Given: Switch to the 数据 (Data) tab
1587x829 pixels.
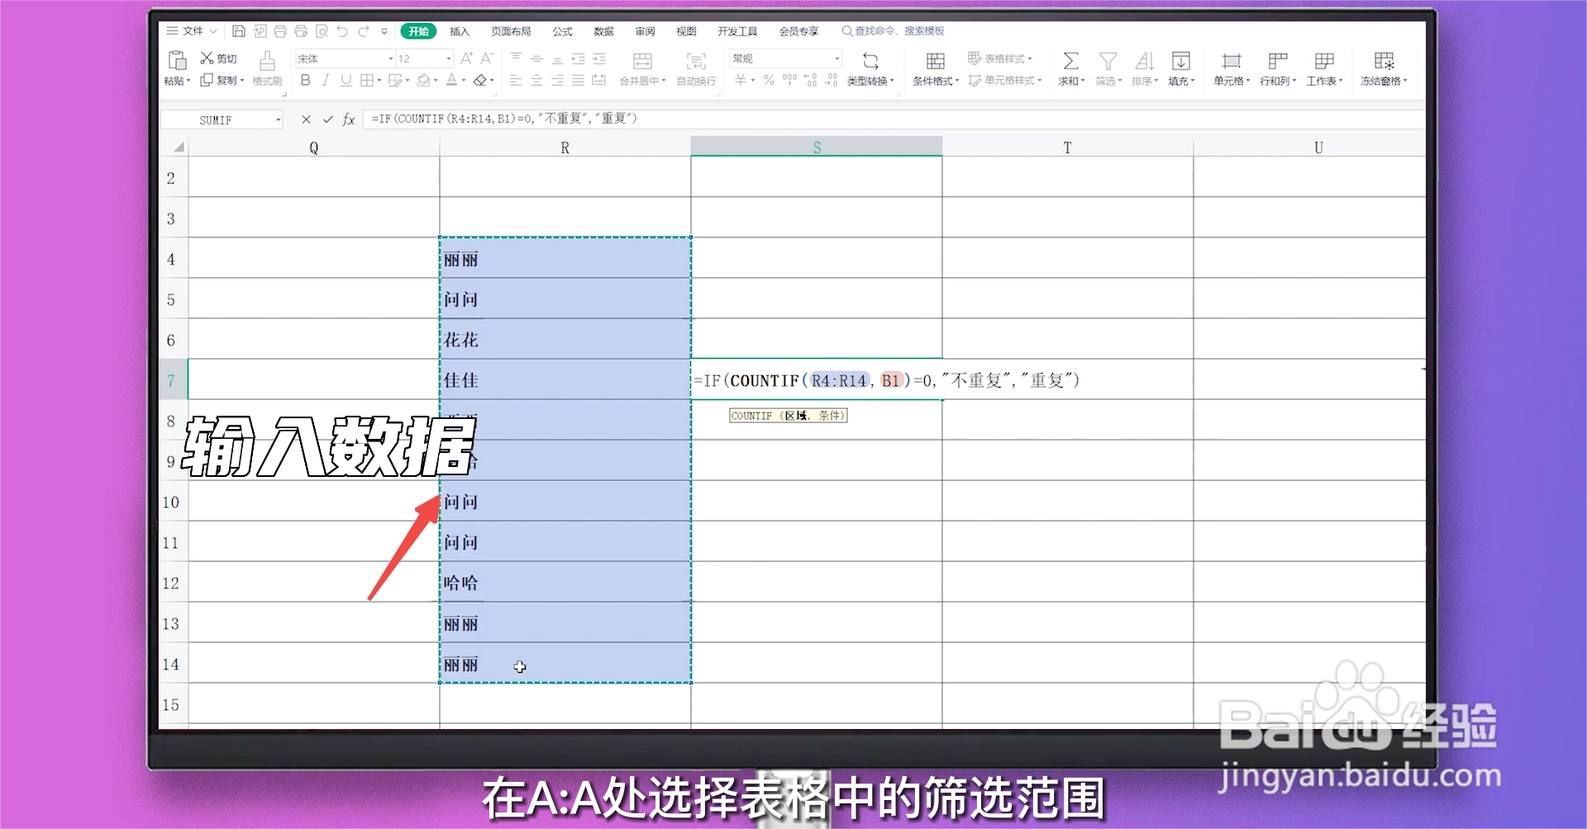Looking at the screenshot, I should click(603, 31).
